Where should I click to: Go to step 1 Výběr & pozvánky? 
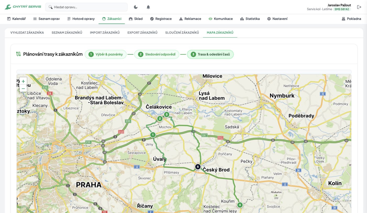point(105,54)
